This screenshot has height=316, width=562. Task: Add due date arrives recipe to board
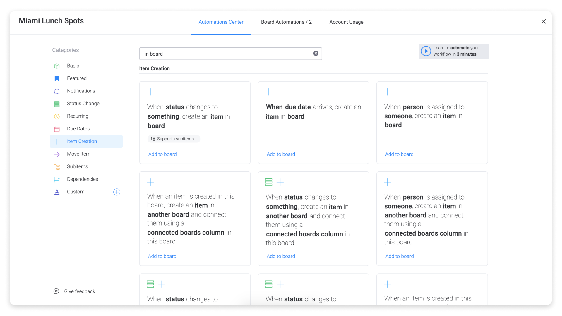(280, 154)
